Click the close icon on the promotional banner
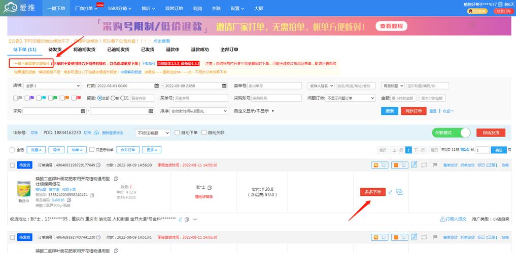The height and width of the screenshot is (253, 516). pyautogui.click(x=472, y=25)
